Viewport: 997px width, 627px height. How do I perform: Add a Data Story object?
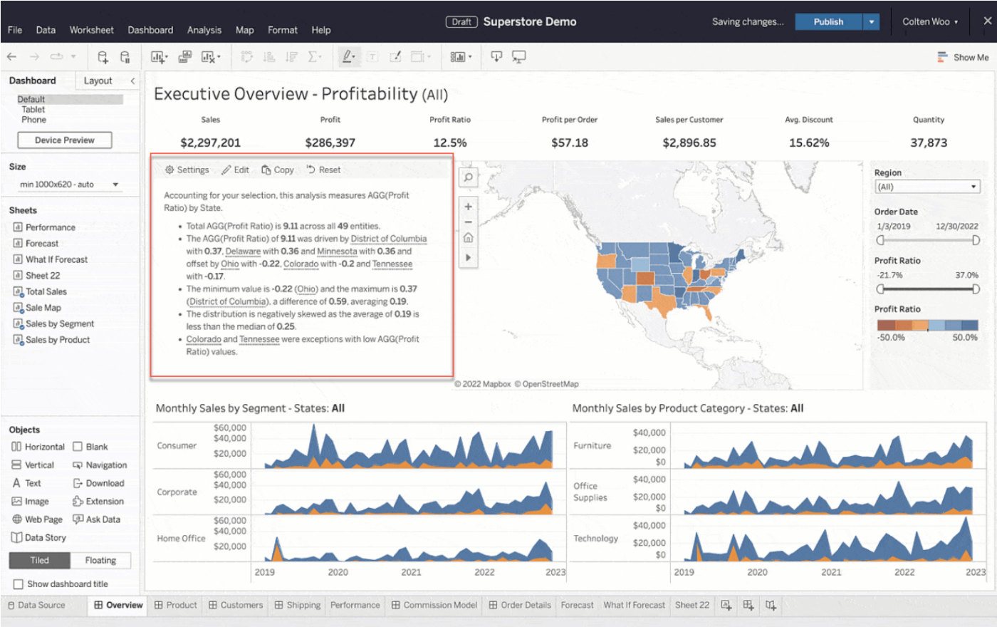point(38,538)
